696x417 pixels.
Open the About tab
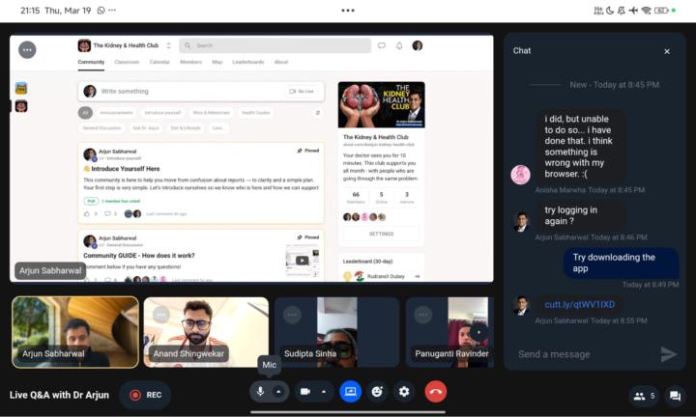point(281,62)
